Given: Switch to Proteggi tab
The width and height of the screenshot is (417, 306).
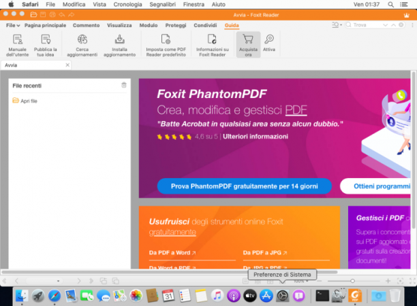Looking at the screenshot, I should pos(176,25).
